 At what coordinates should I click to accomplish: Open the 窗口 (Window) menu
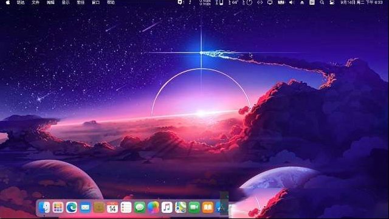pos(96,2)
